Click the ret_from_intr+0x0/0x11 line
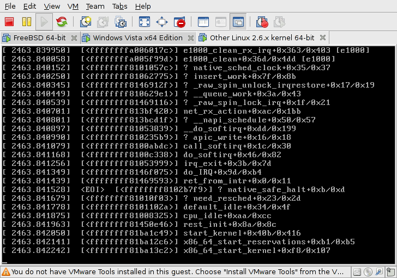 tap(147, 181)
